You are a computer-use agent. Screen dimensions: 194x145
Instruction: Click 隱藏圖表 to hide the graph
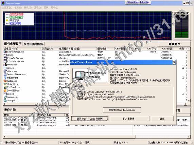[174, 44]
